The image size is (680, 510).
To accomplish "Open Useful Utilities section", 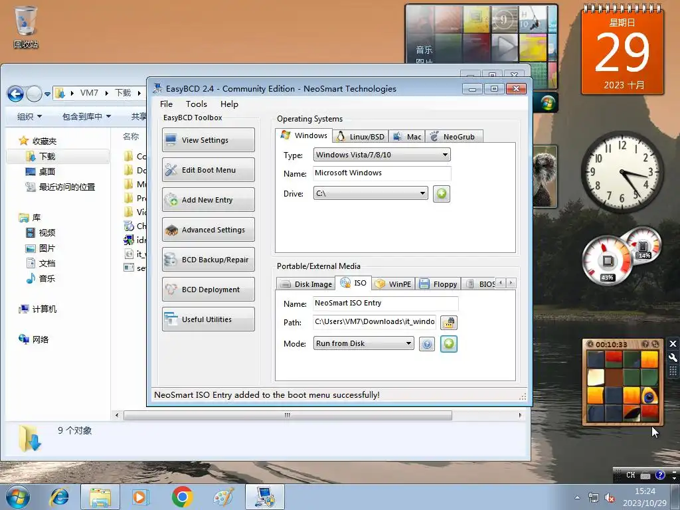I will (x=208, y=319).
